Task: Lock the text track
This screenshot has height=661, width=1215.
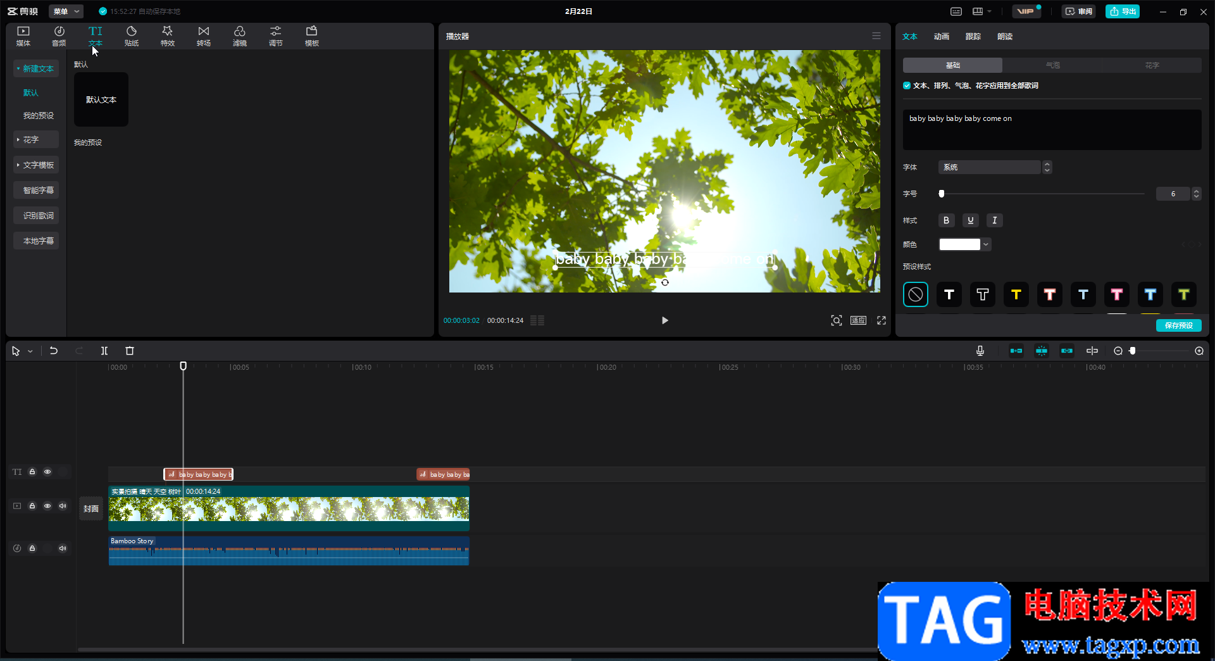Action: 32,472
